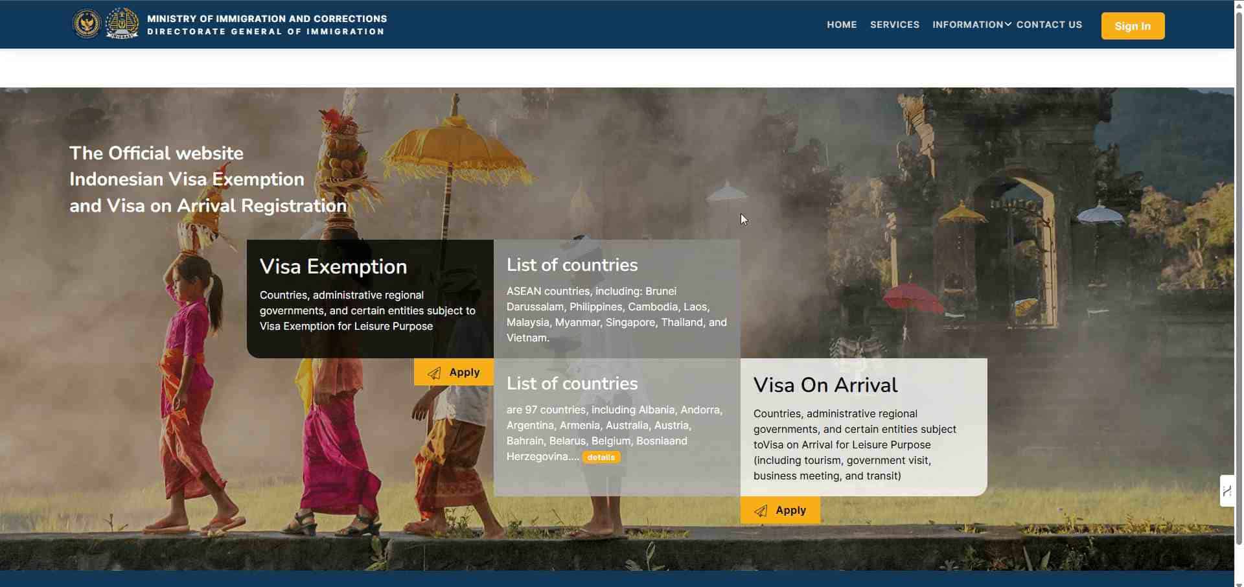Click the Garuda emblem logo in header
This screenshot has width=1244, height=587.
coord(87,25)
